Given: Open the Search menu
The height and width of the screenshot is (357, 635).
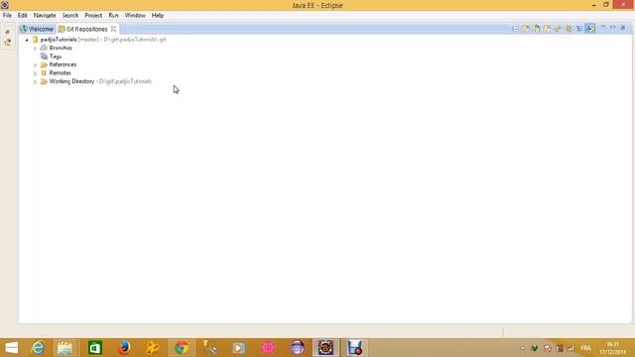Looking at the screenshot, I should click(70, 16).
